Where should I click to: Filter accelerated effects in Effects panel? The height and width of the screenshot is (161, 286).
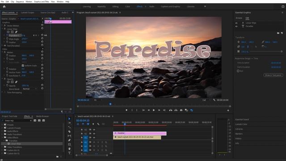coord(35,120)
